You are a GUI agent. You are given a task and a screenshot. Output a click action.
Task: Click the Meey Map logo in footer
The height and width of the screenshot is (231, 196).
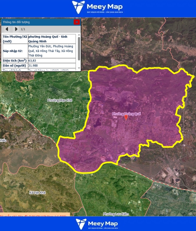pyautogui.click(x=98, y=224)
